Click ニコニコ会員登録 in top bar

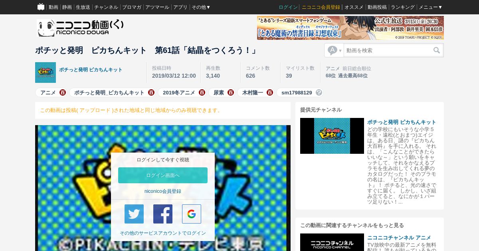click(x=321, y=7)
